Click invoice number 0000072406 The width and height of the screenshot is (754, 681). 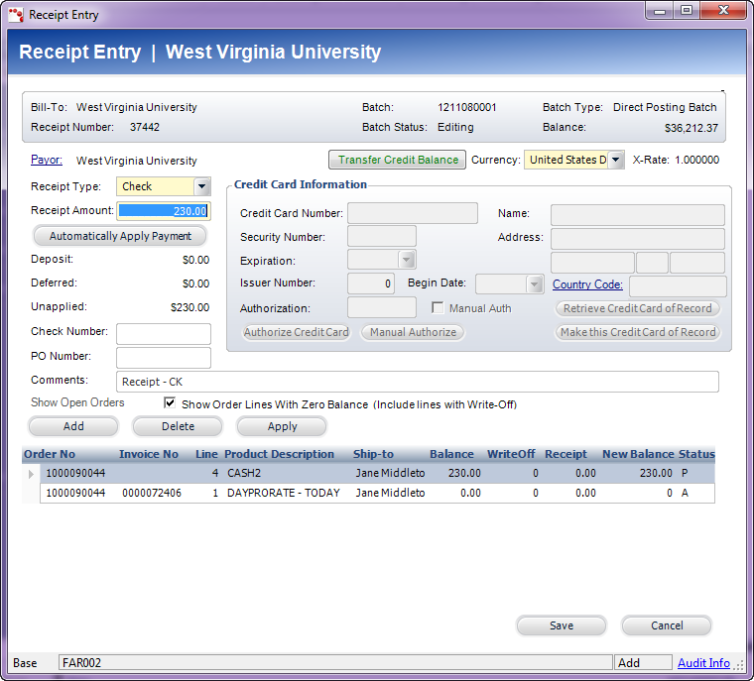tap(152, 493)
